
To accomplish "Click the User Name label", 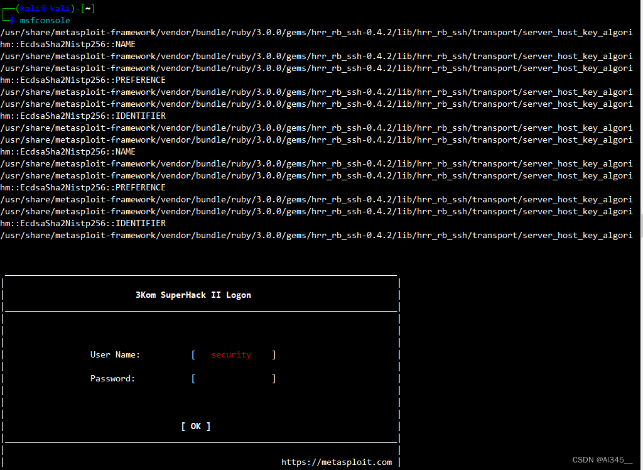I will (x=115, y=354).
